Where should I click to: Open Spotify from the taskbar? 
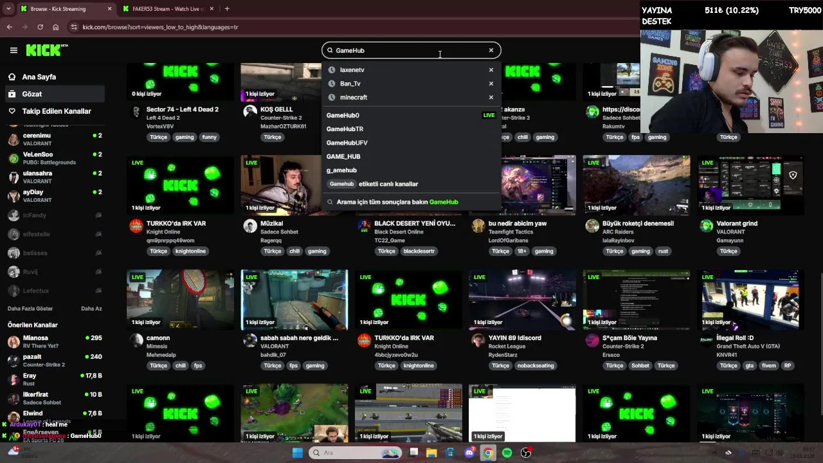[507, 453]
